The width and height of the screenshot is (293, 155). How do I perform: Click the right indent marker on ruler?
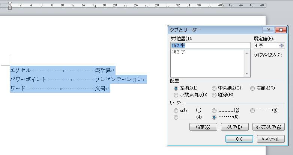coord(222,6)
